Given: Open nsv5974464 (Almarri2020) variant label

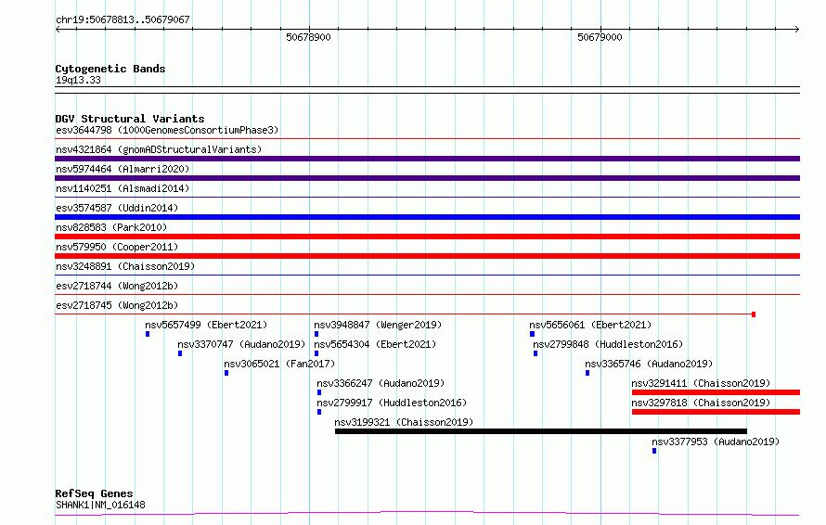Looking at the screenshot, I should click(123, 169).
